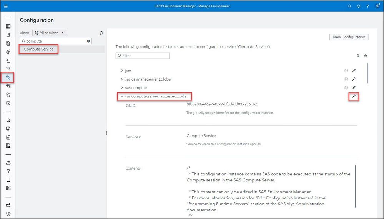Expand the sas.casmanagement.global row
384x219 pixels.
coord(122,79)
